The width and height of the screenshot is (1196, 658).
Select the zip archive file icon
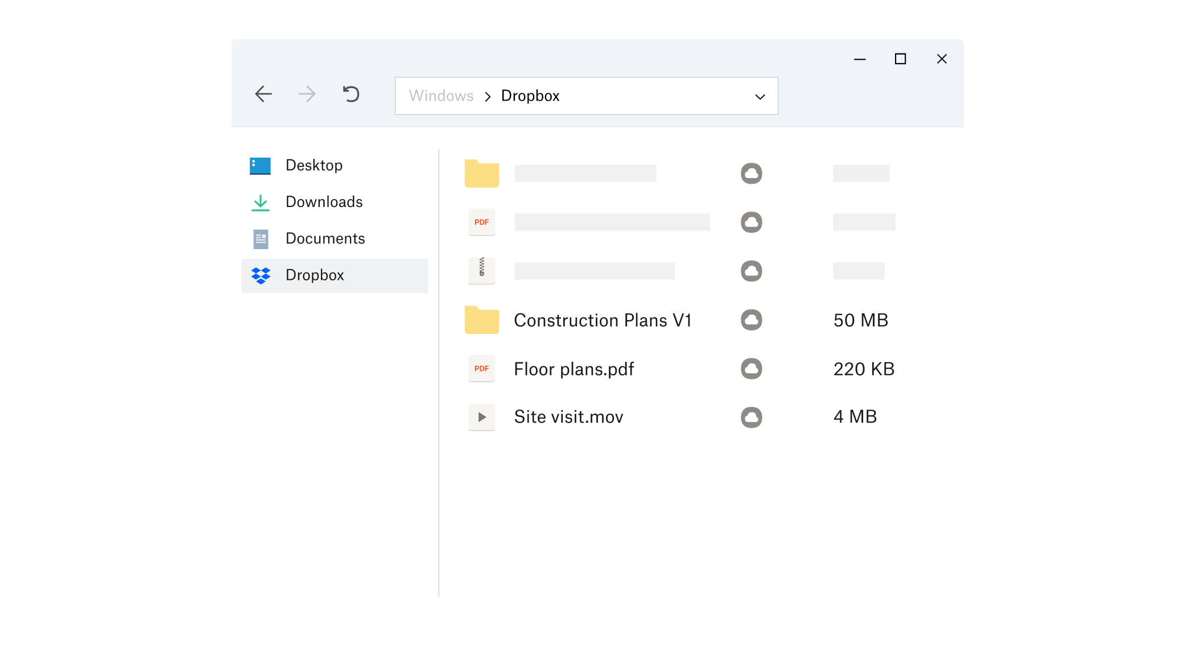(x=481, y=271)
